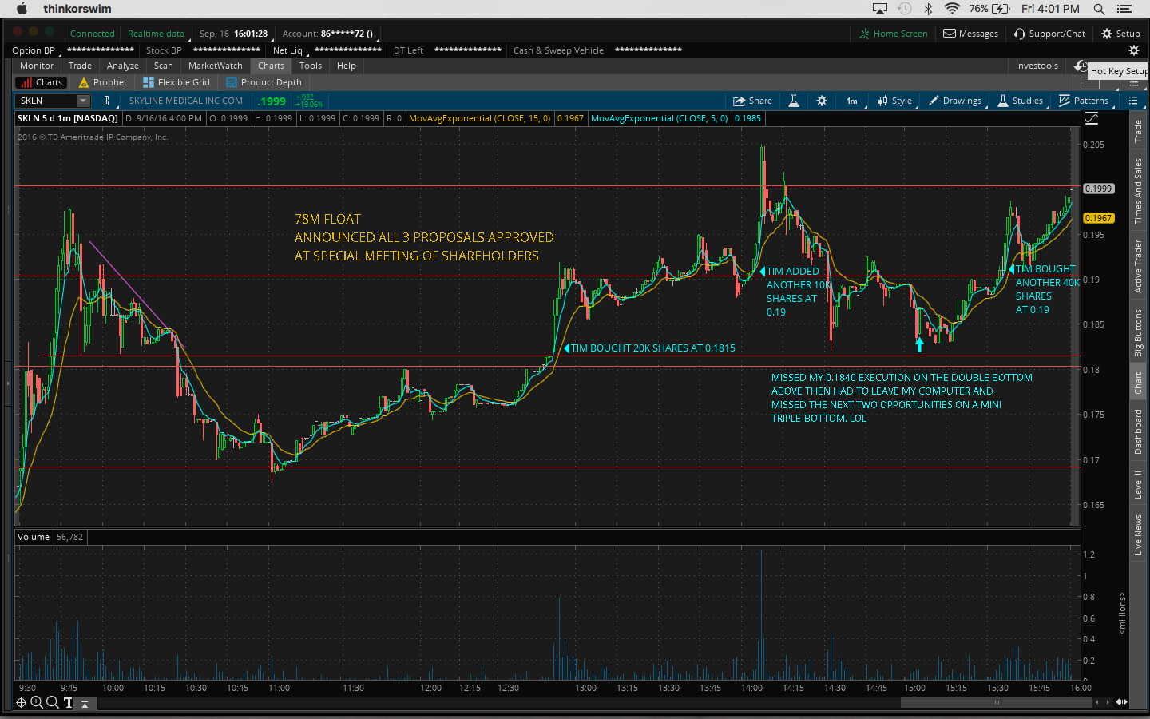Open the Active Trader side panel
This screenshot has width=1150, height=719.
pyautogui.click(x=1138, y=266)
